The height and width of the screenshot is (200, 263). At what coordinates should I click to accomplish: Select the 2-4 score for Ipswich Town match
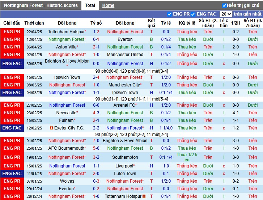(96, 77)
